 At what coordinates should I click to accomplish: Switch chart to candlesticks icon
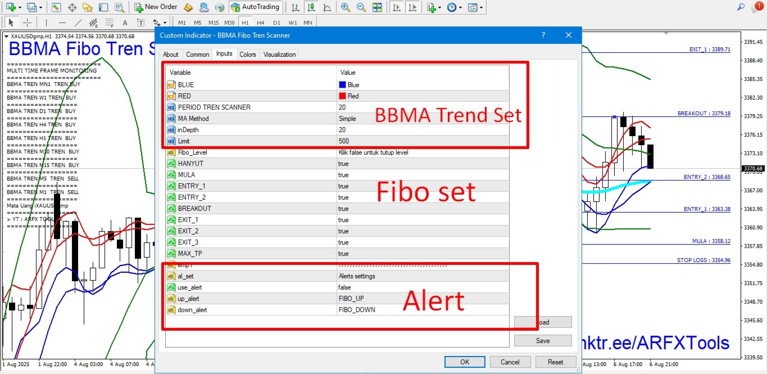(x=311, y=7)
